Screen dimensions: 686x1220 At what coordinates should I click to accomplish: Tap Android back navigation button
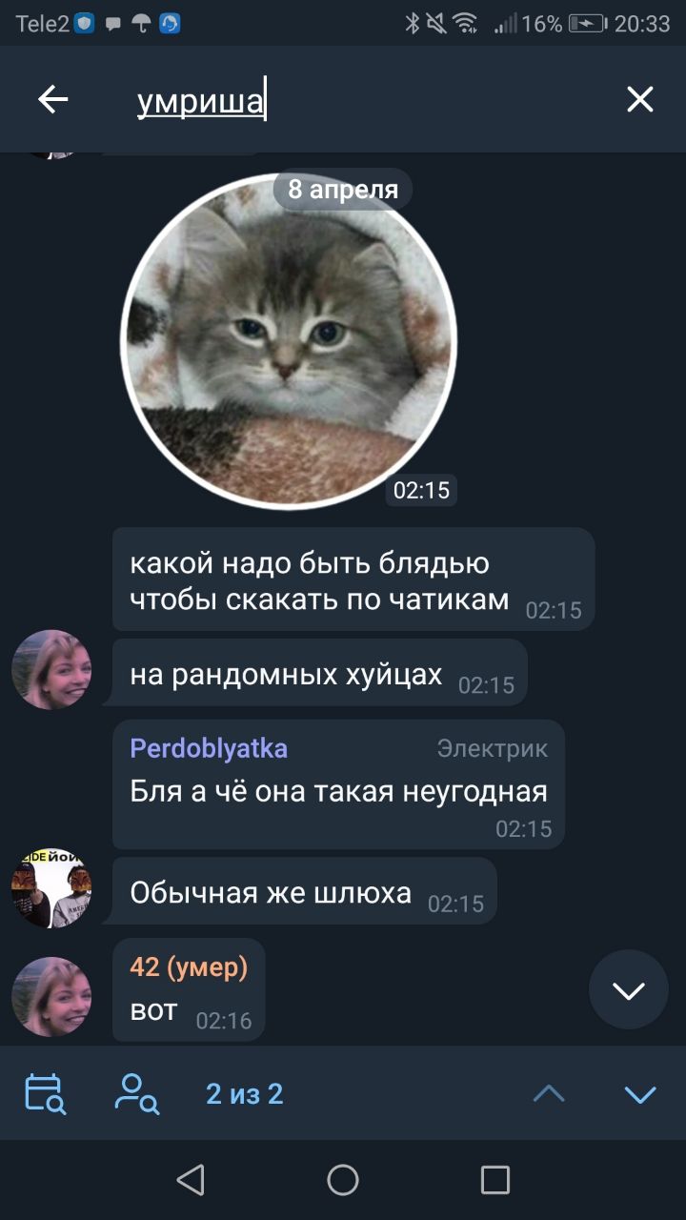[x=191, y=1180]
